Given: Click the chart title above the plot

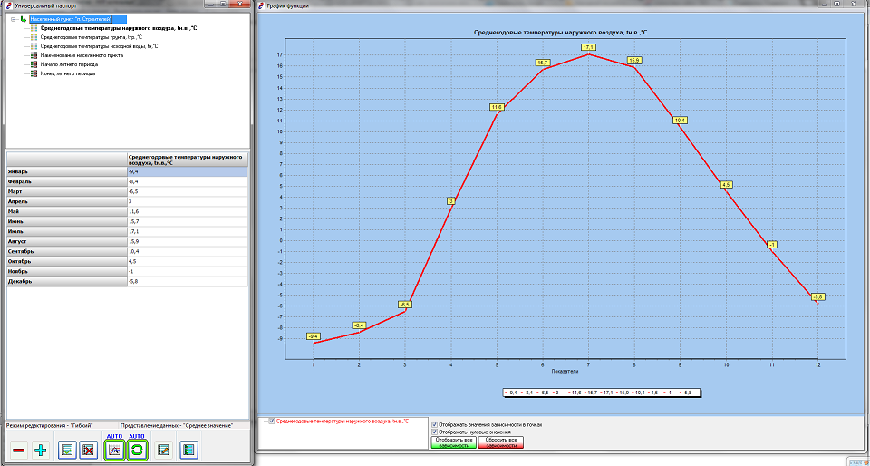Looking at the screenshot, I should pos(560,33).
